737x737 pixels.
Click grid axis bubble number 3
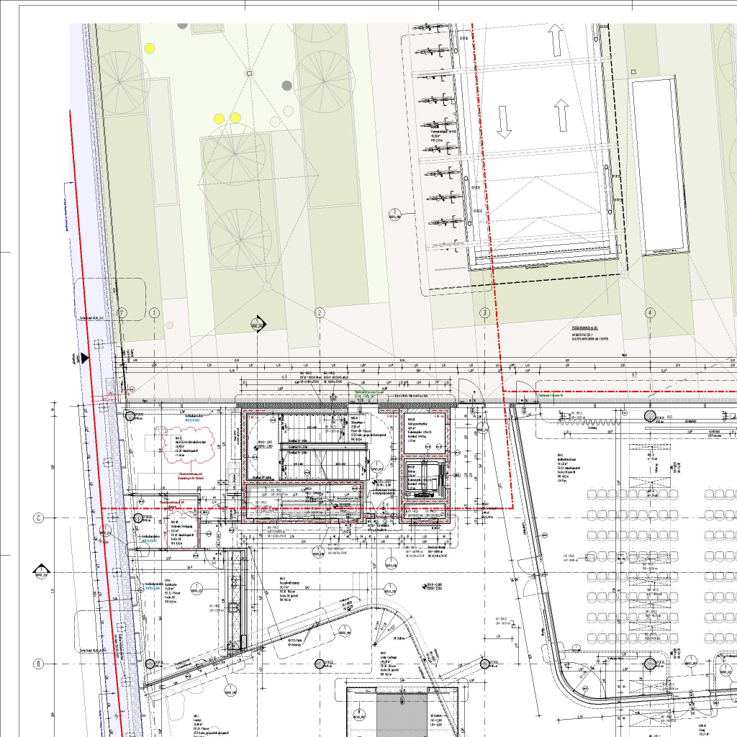pos(485,312)
